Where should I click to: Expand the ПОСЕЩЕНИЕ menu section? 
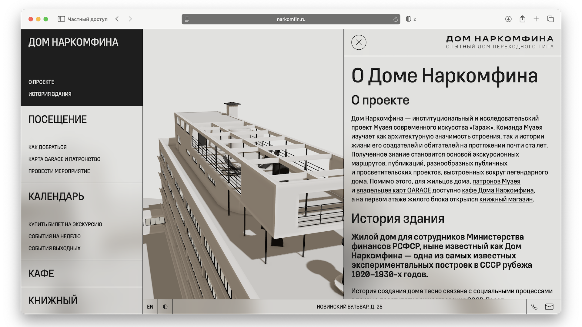coord(58,119)
